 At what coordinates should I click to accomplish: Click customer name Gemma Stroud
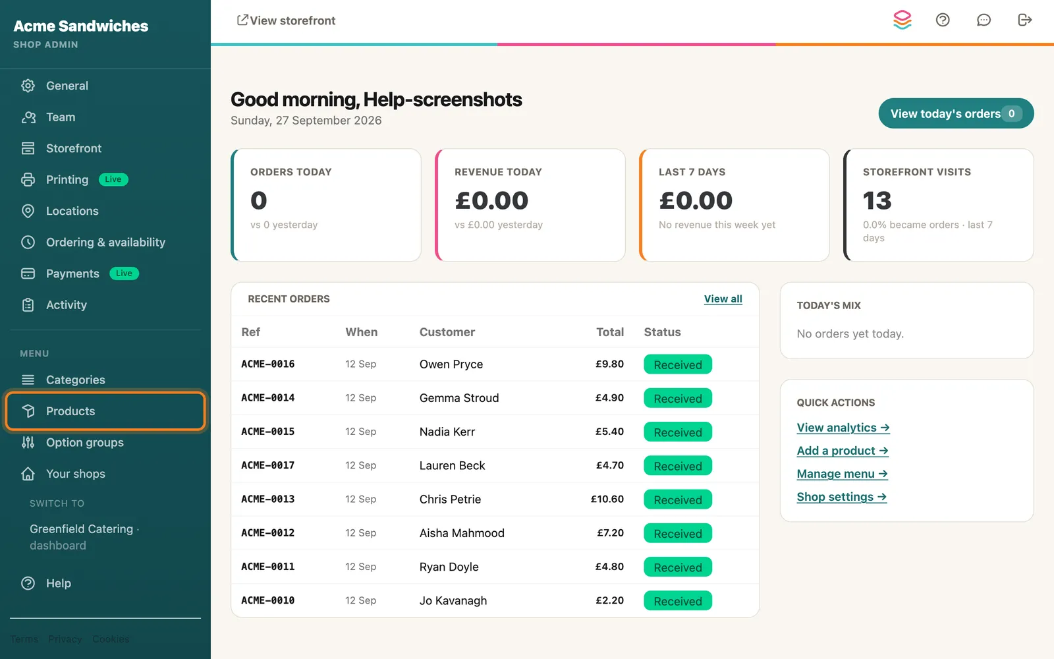(459, 398)
